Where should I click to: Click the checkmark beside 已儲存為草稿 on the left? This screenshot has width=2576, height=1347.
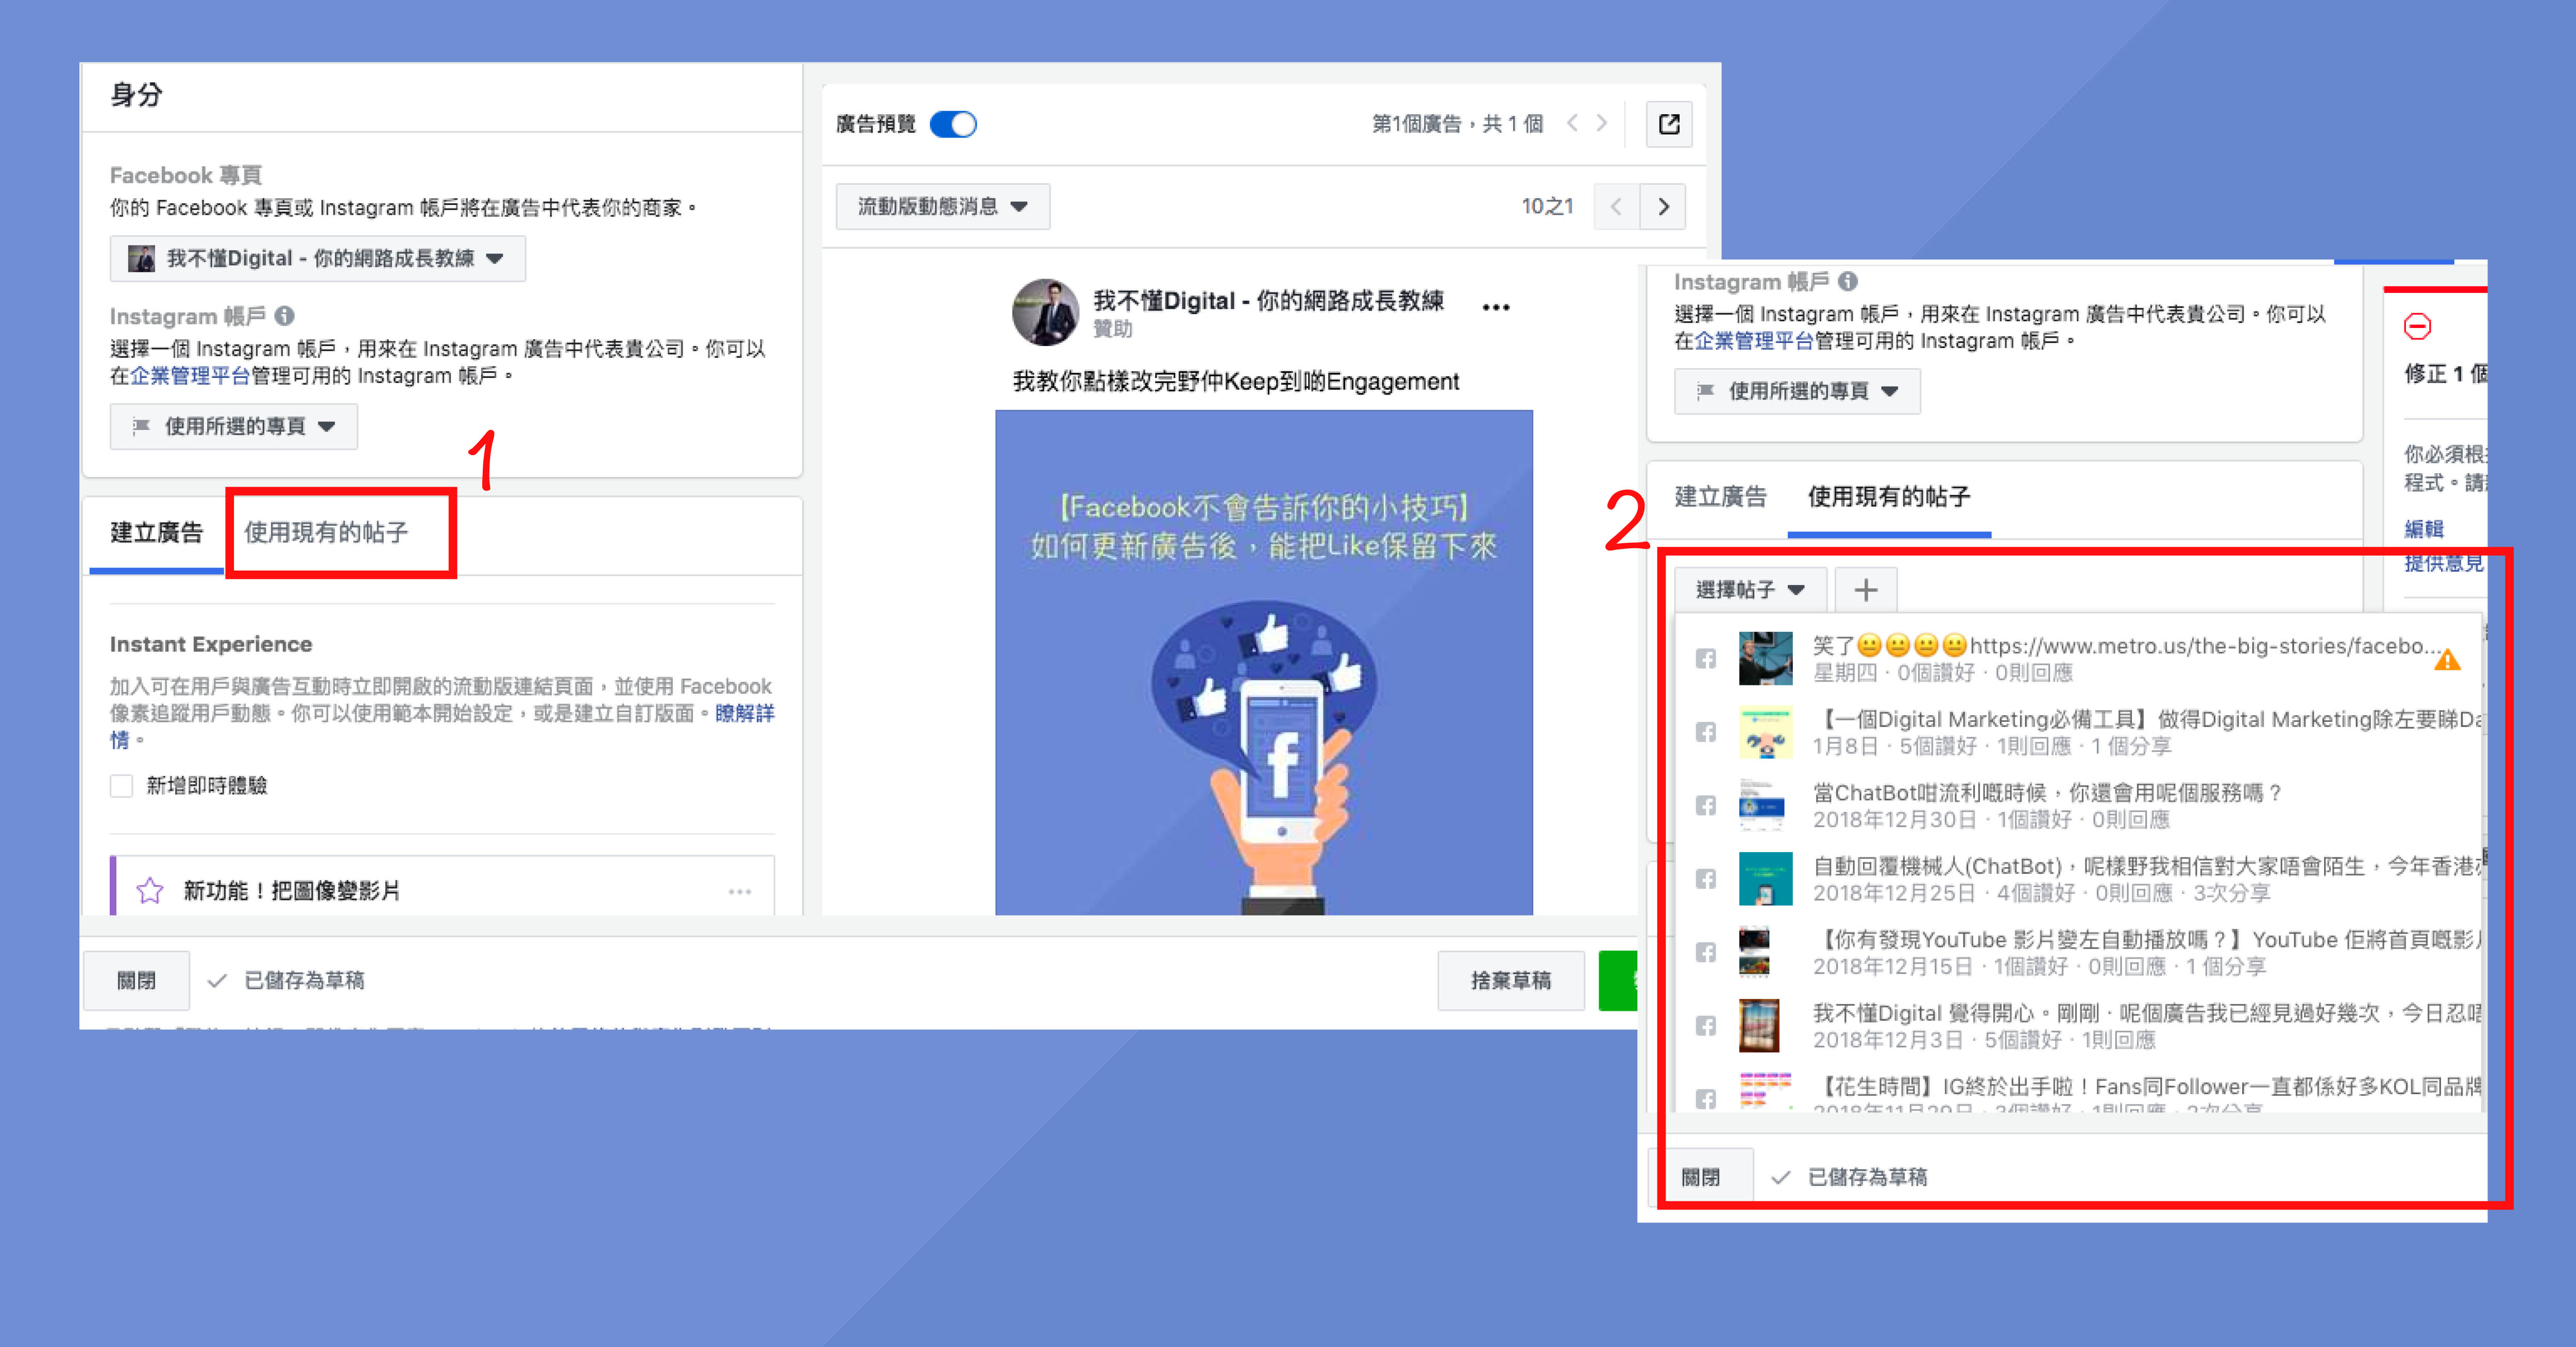pos(217,981)
